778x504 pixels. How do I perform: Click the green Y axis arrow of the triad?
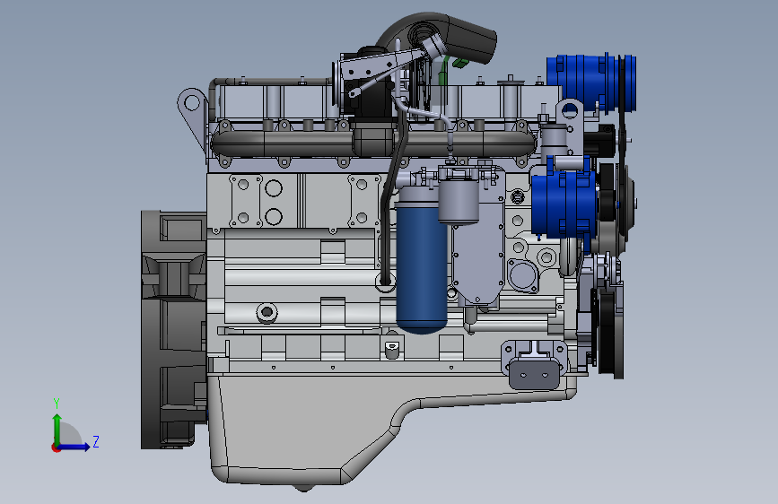click(57, 429)
